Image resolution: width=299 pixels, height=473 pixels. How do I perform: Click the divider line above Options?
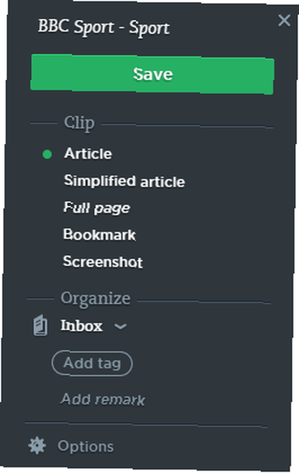[146, 425]
